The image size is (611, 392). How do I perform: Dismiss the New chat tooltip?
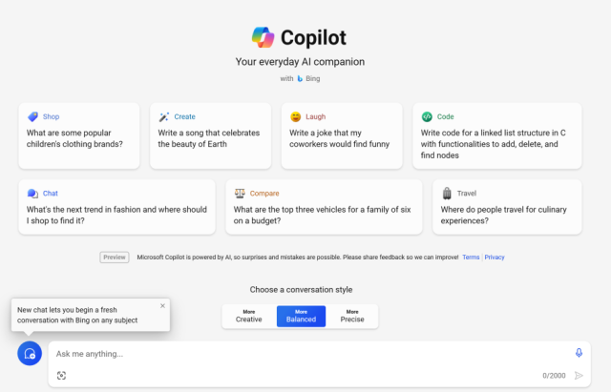[162, 306]
